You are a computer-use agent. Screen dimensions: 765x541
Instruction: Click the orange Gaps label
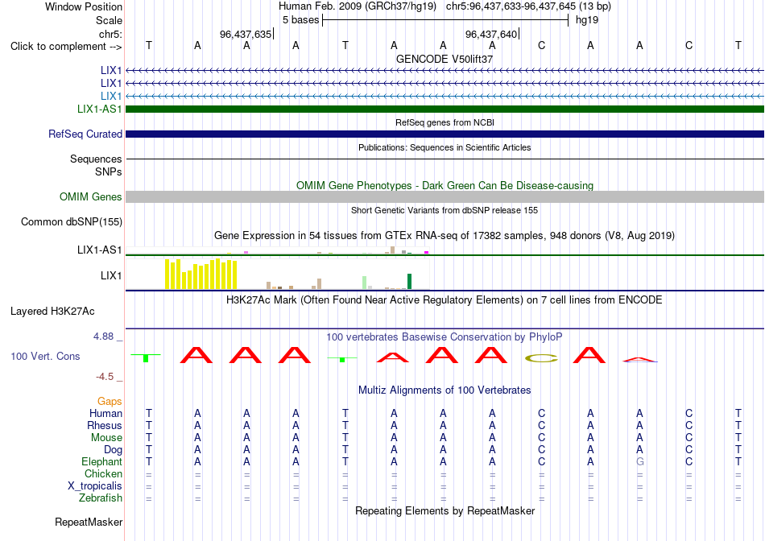tap(110, 402)
